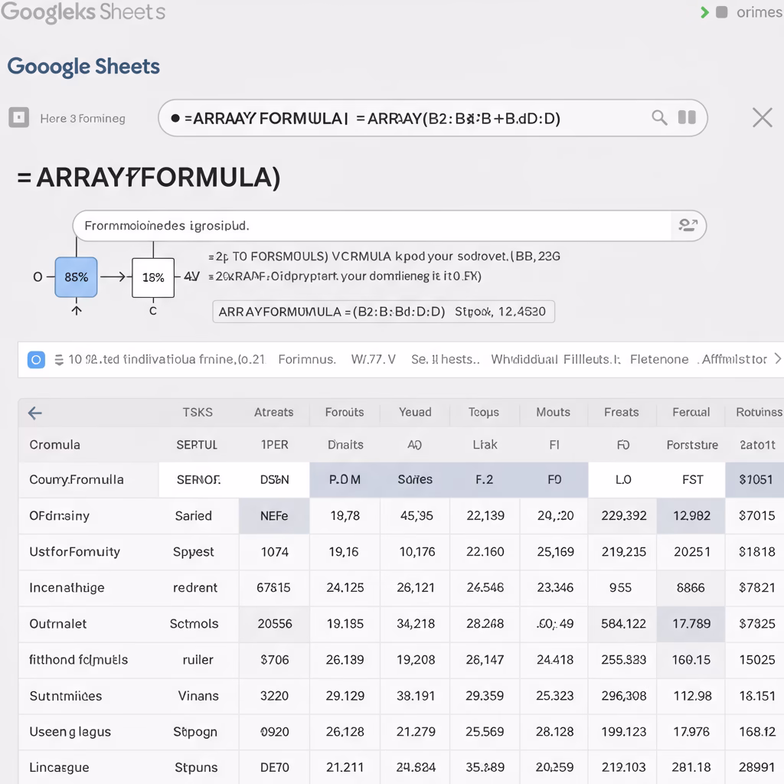Viewport: 784px width, 784px height.
Task: Click the TSKS column header
Action: [198, 413]
